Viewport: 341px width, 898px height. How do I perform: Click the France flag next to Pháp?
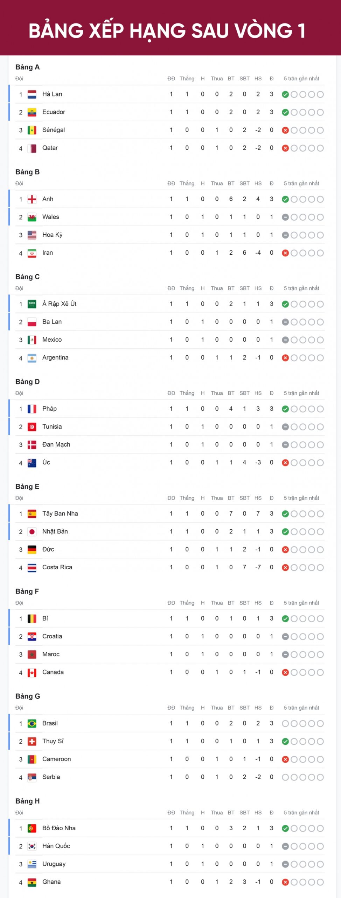(x=32, y=409)
